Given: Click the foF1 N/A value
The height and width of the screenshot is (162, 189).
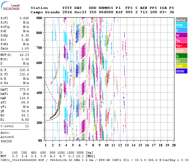Looking at the screenshot, I should [x=26, y=22].
